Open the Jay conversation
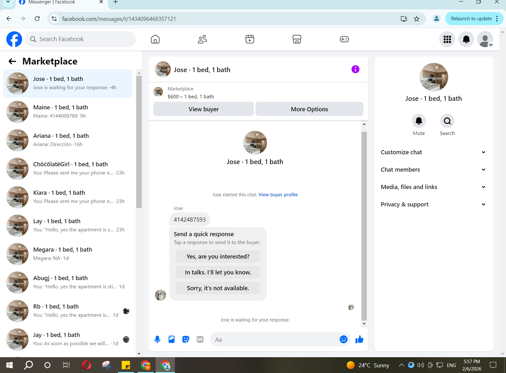 (x=68, y=339)
